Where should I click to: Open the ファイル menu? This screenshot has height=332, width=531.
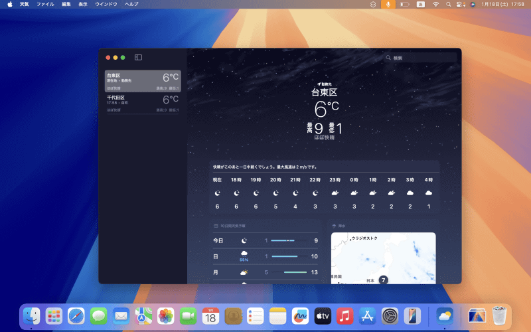(45, 4)
